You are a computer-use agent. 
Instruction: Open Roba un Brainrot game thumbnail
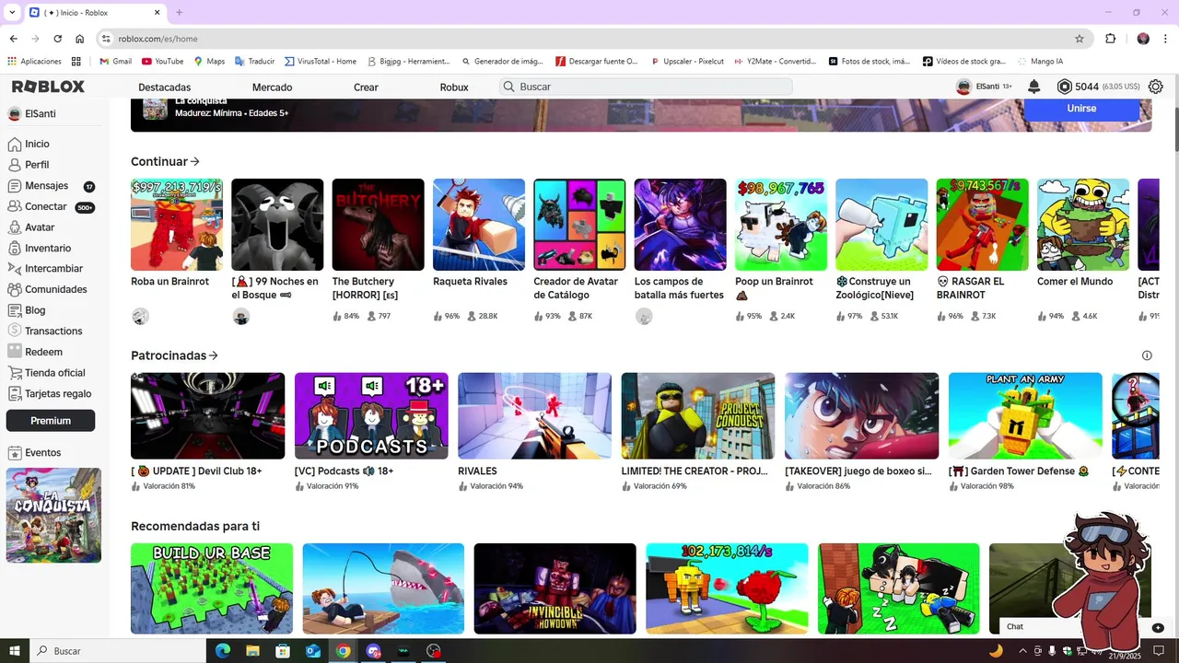[177, 225]
